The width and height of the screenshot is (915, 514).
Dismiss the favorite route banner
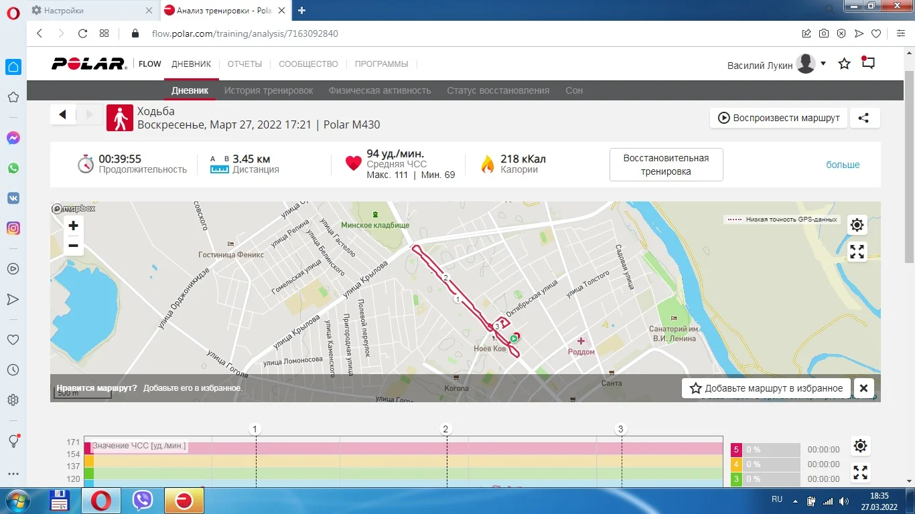tap(864, 388)
